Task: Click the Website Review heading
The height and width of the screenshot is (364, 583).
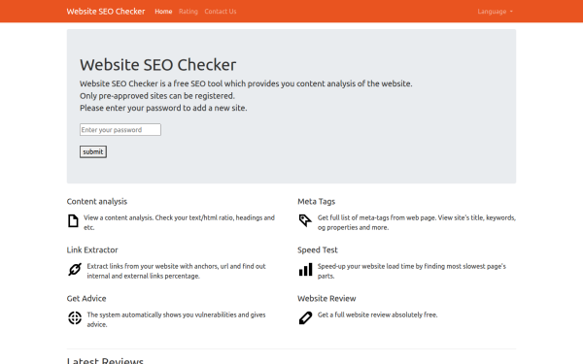Action: 326,299
